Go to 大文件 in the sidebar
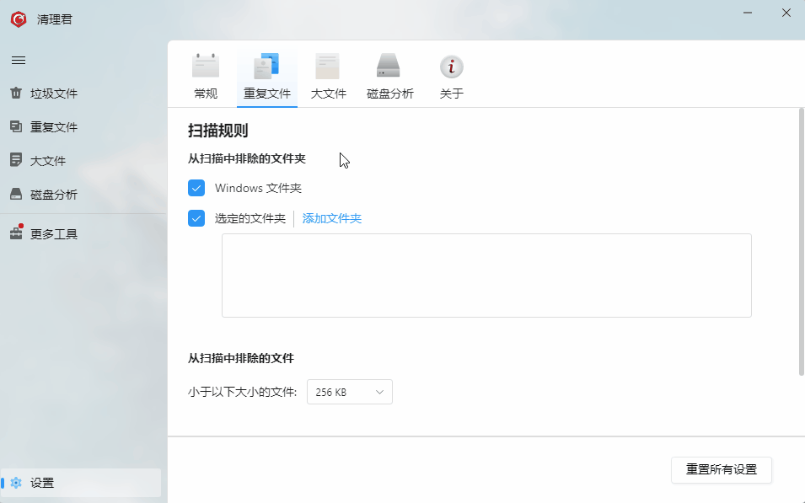805x503 pixels. [82, 161]
